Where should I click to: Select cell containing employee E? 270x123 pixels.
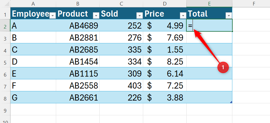coord(33,73)
